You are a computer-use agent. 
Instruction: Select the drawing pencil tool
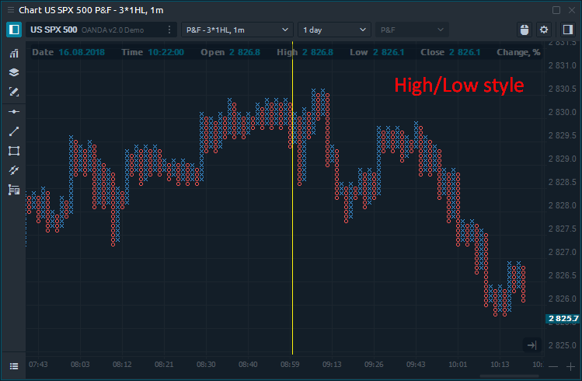(13, 92)
